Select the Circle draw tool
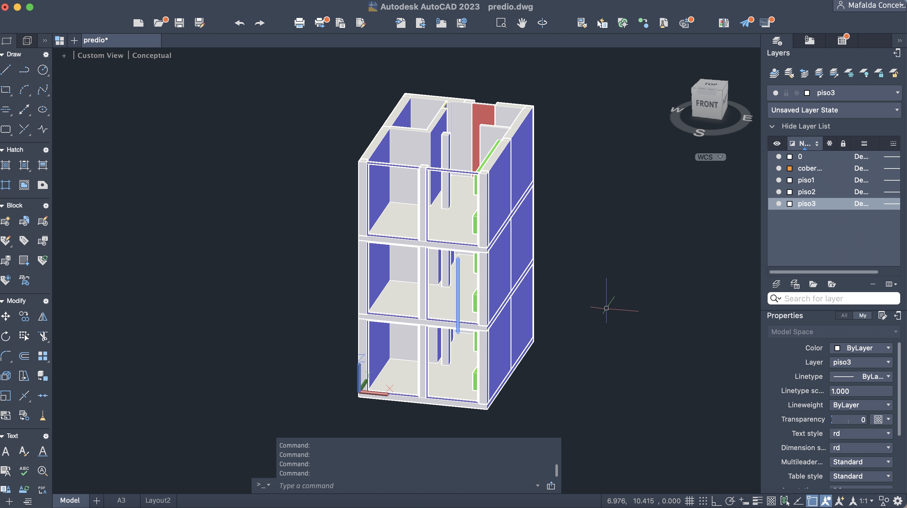This screenshot has height=508, width=907. (x=43, y=70)
